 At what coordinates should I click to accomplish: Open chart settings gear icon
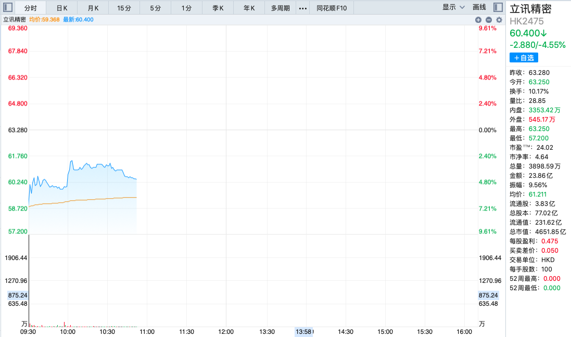[x=499, y=20]
